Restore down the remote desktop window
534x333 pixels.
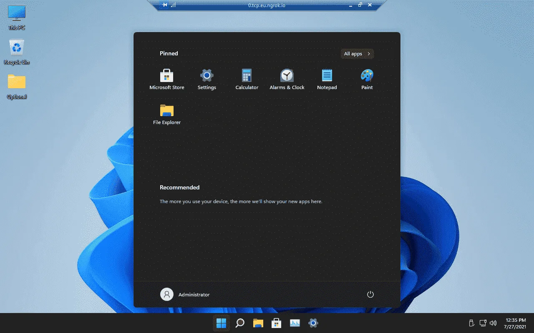[x=360, y=5]
